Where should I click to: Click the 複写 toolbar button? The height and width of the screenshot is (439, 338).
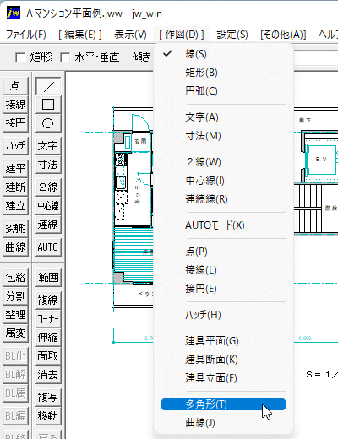point(48,397)
